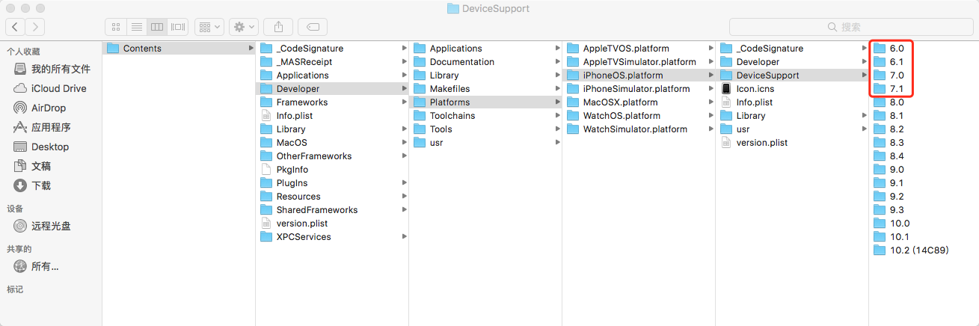
Task: Click the Share toolbar button
Action: (278, 27)
